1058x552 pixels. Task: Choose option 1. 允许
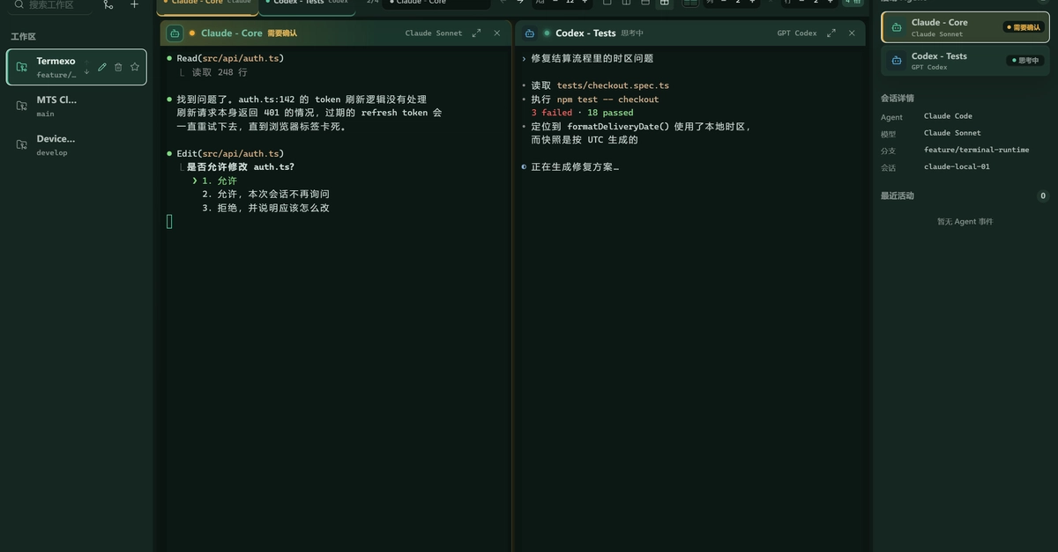220,180
